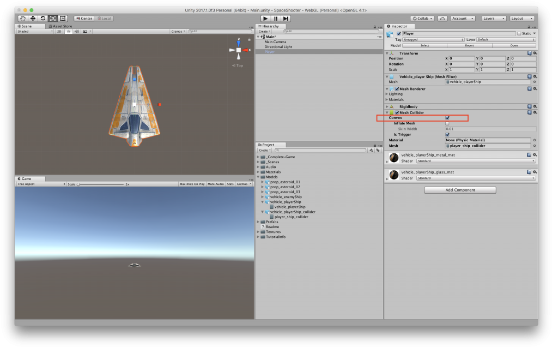
Task: Click the Add Component button
Action: click(x=460, y=190)
